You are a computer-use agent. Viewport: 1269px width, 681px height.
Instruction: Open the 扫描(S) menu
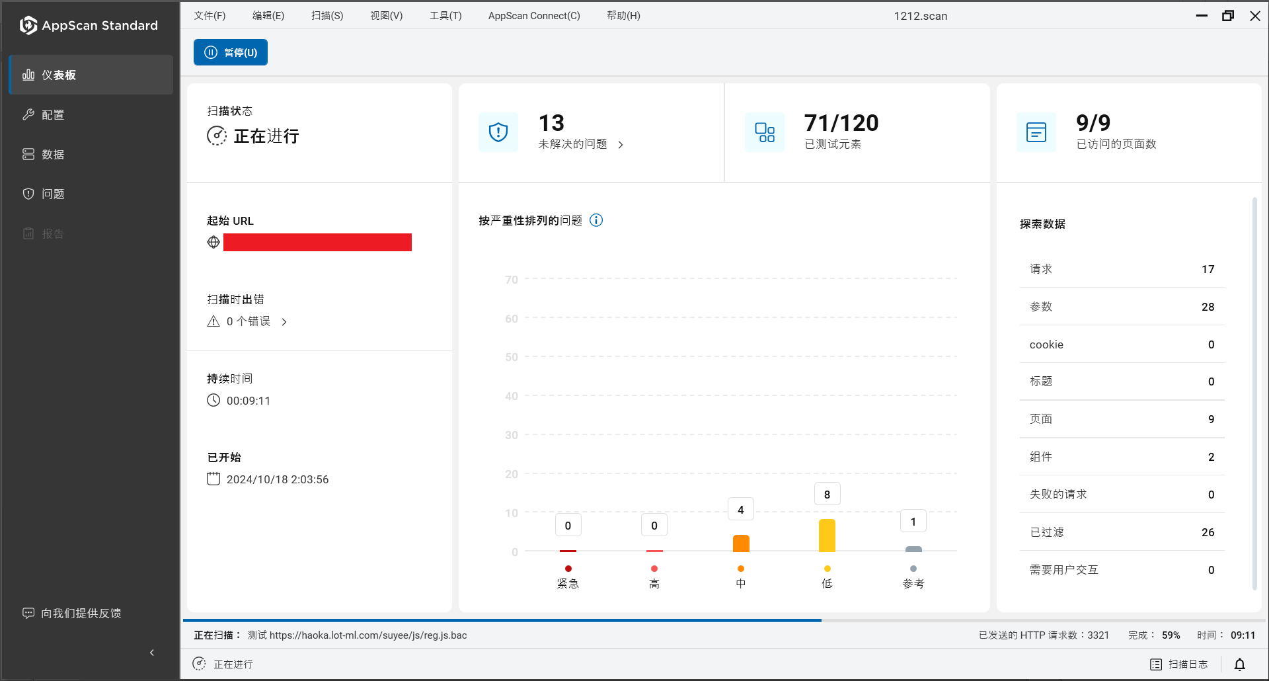(x=327, y=15)
